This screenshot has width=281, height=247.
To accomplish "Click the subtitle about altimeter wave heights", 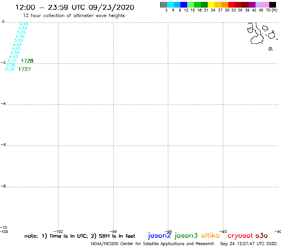I will click(74, 16).
